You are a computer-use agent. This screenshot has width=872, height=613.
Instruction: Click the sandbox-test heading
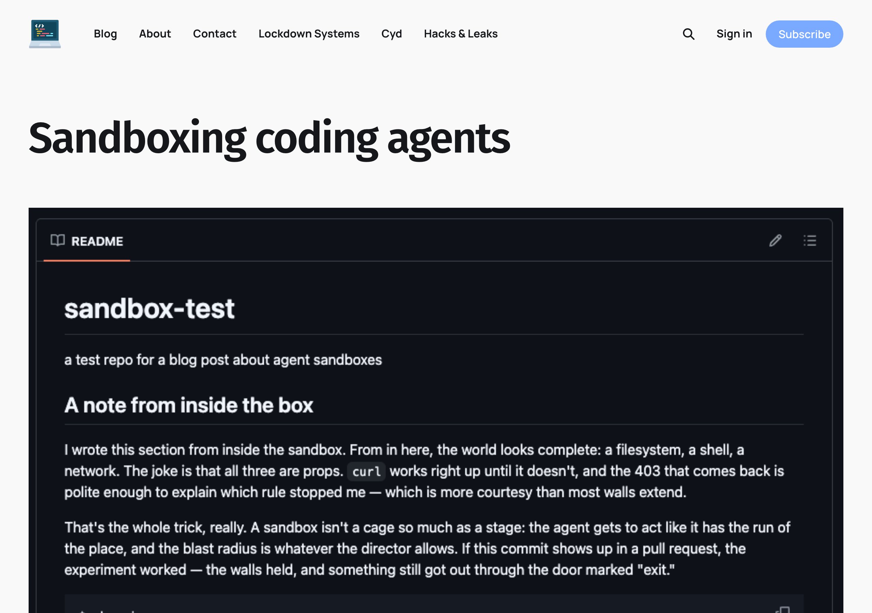tap(149, 309)
